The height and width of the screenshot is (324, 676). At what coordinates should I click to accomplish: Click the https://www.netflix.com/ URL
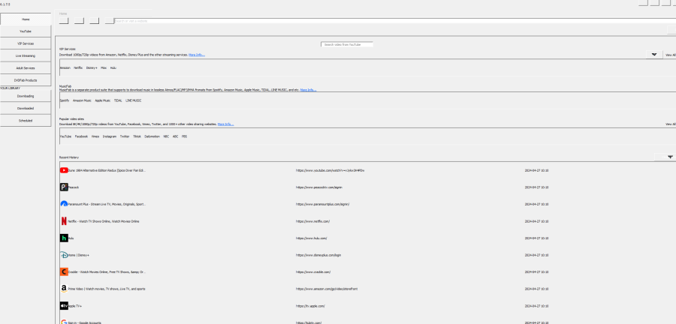312,221
